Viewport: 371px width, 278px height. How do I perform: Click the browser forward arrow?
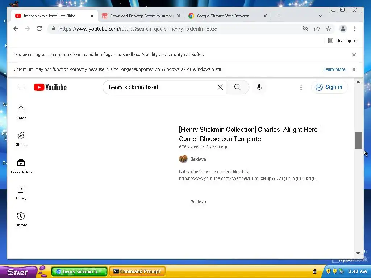tap(28, 29)
